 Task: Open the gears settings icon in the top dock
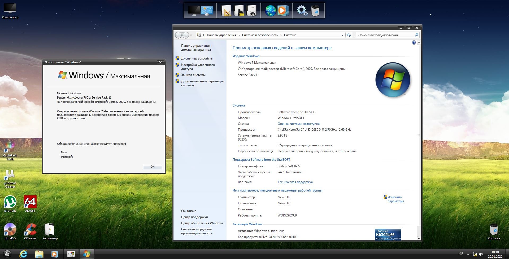302,11
